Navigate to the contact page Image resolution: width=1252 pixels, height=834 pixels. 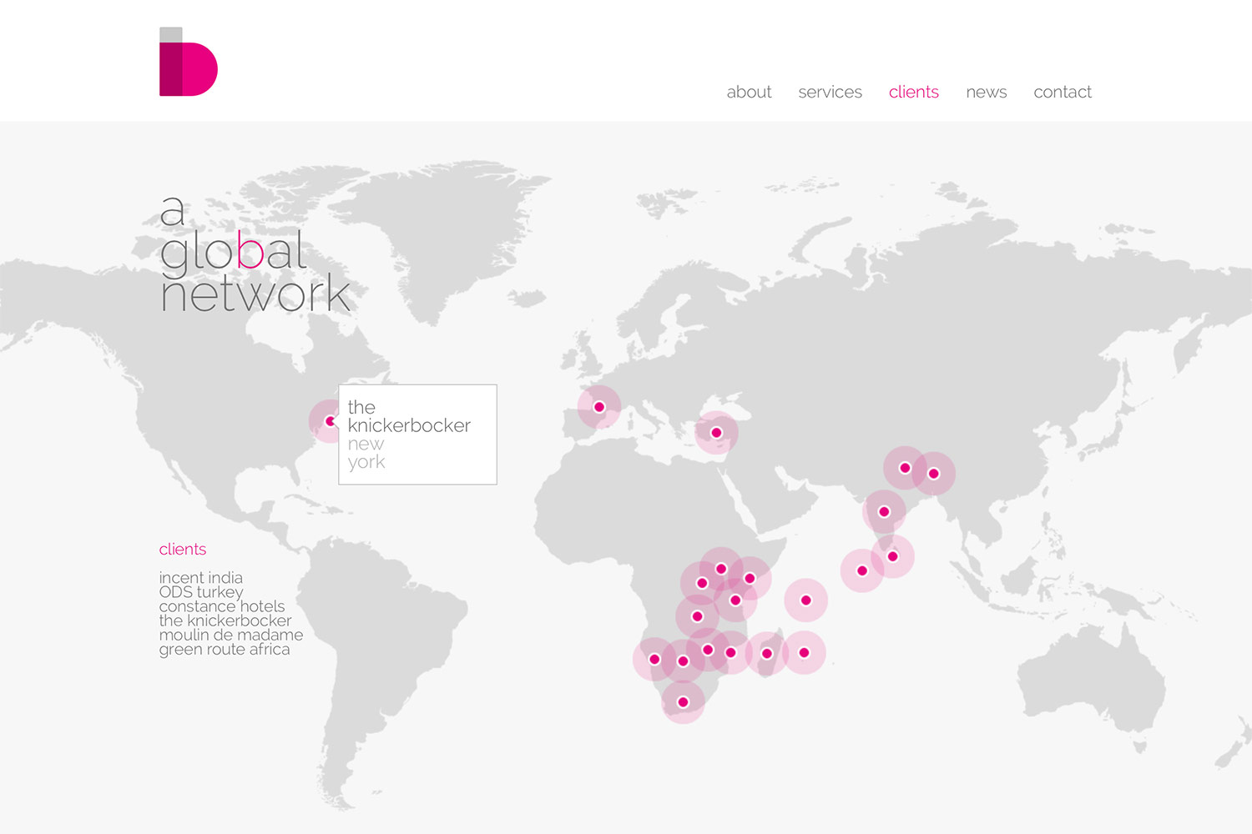(x=1062, y=92)
